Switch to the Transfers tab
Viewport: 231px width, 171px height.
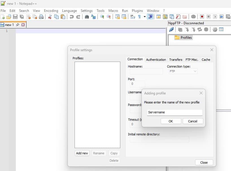click(x=176, y=60)
